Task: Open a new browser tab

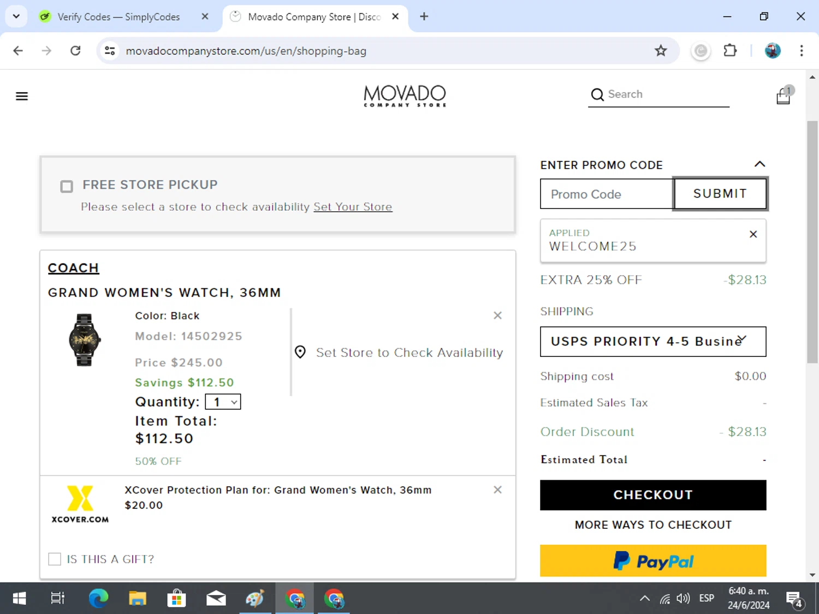Action: 424,16
